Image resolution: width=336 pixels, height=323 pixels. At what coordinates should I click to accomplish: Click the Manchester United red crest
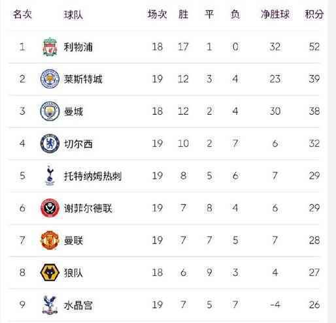click(50, 240)
